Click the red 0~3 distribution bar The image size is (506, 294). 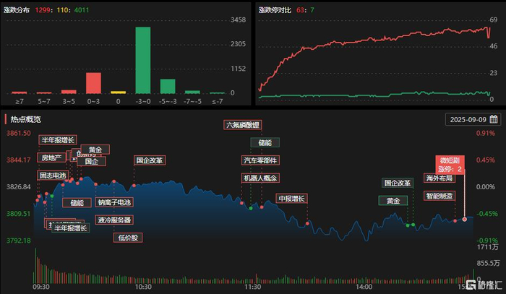point(93,83)
